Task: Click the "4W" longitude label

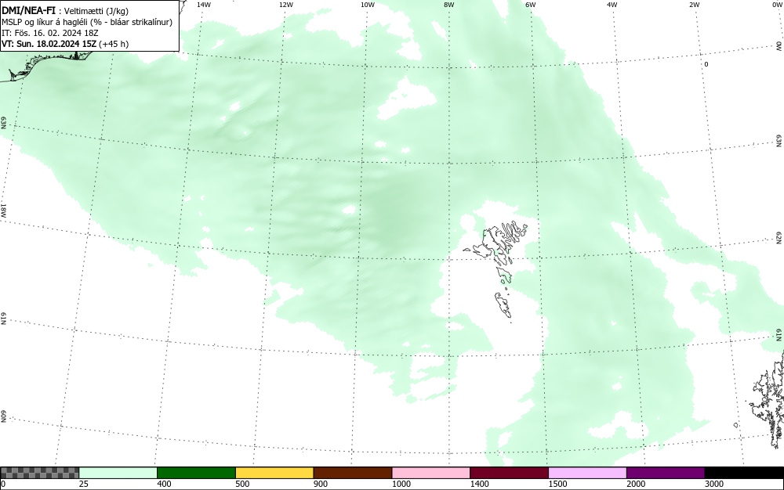Action: [612, 5]
